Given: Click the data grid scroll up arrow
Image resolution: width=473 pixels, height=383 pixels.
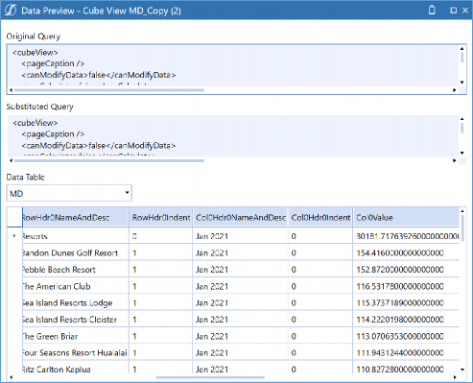Looking at the screenshot, I should [x=462, y=211].
